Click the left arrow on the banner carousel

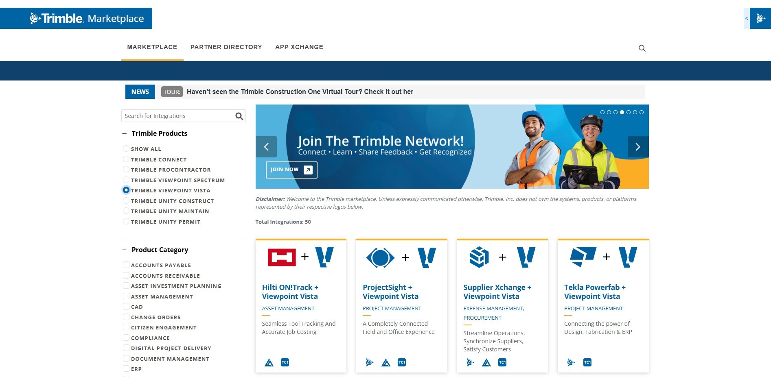tap(267, 147)
